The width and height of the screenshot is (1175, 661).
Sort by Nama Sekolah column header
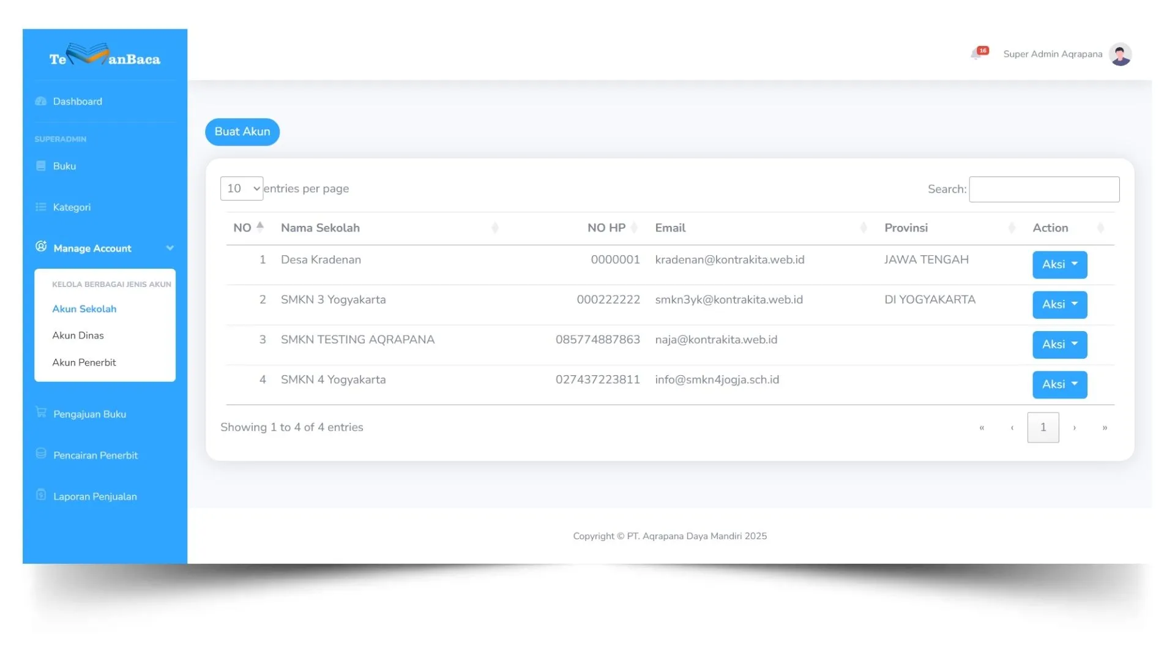pyautogui.click(x=320, y=228)
